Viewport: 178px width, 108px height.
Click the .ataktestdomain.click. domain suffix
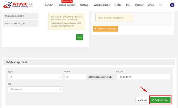coord(100,77)
